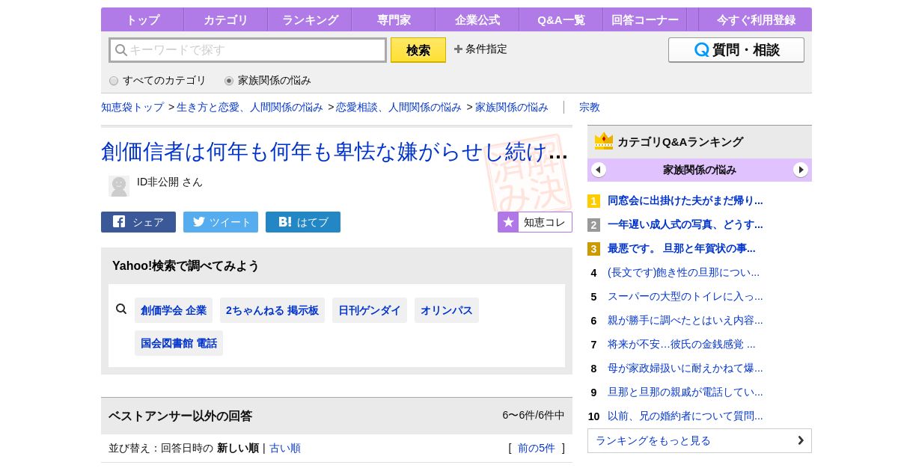The image size is (898, 471).
Task: Click the crown icon for カテゴリQ&Aランキング
Action: tap(604, 141)
